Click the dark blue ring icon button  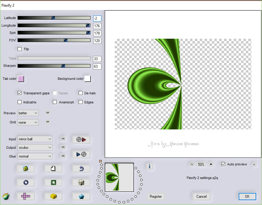coord(26,183)
